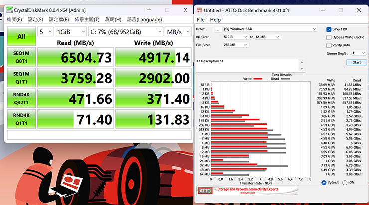
Task: Click the 1 MB row label in ATTO chart
Action: (x=205, y=134)
